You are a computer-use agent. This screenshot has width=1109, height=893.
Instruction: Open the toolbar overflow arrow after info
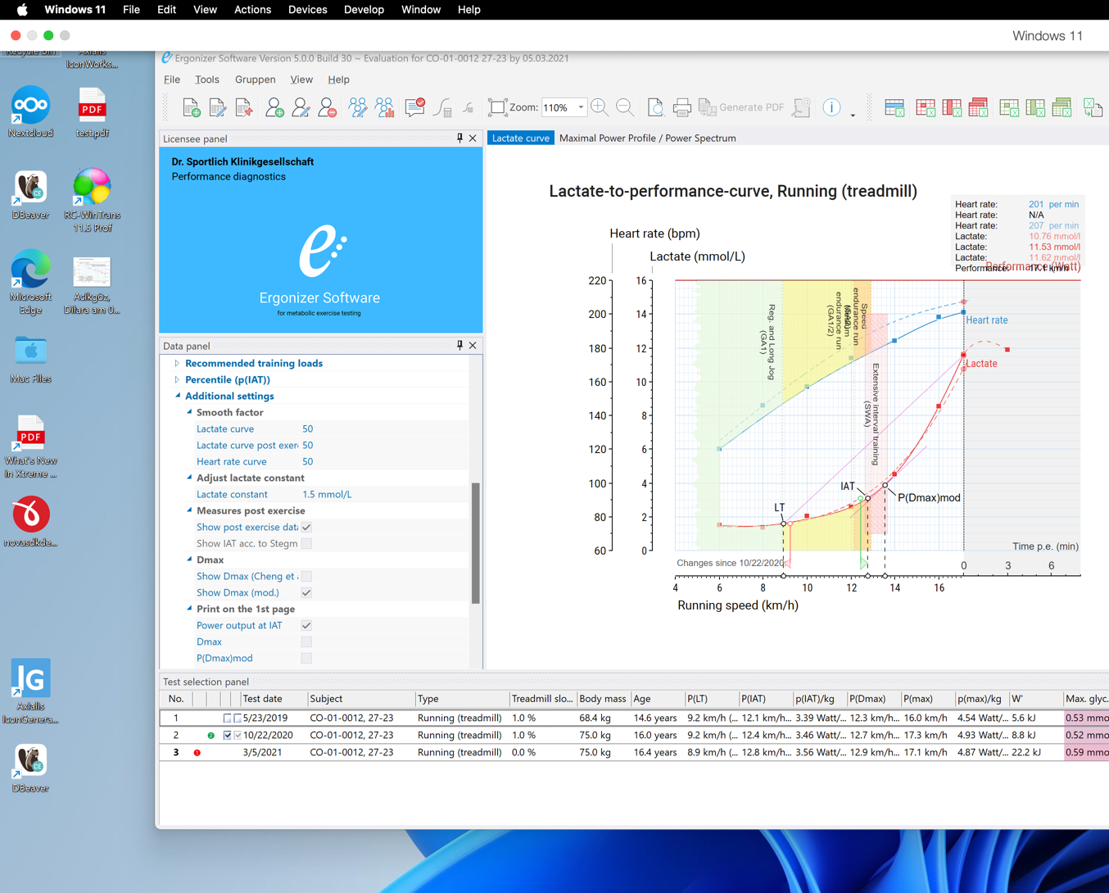click(853, 115)
